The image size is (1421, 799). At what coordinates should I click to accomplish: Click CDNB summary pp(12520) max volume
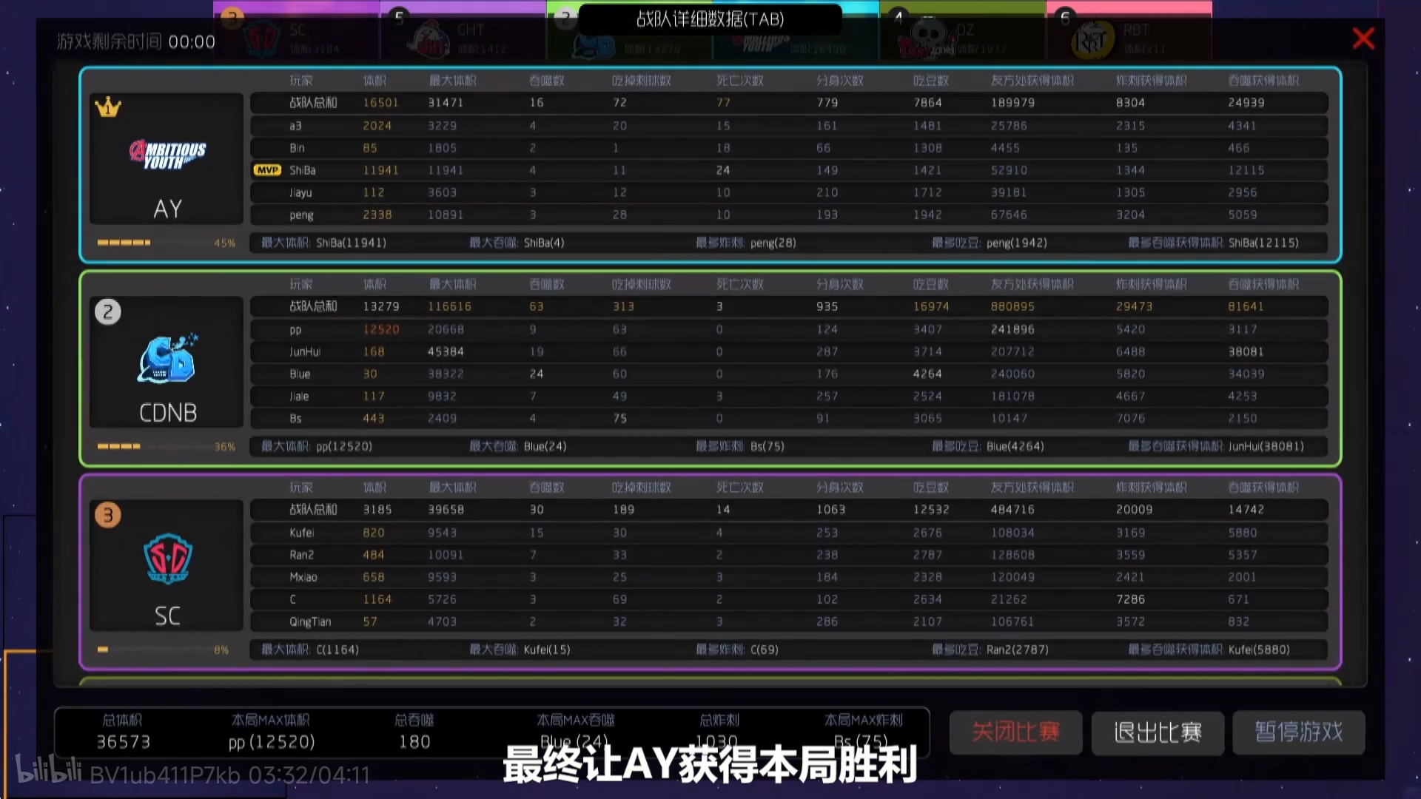[x=343, y=446]
